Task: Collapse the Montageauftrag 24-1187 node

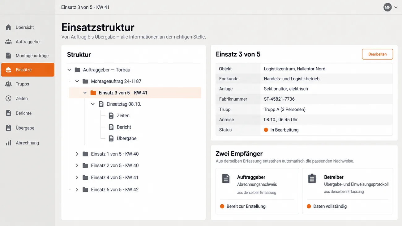Action: point(77,81)
